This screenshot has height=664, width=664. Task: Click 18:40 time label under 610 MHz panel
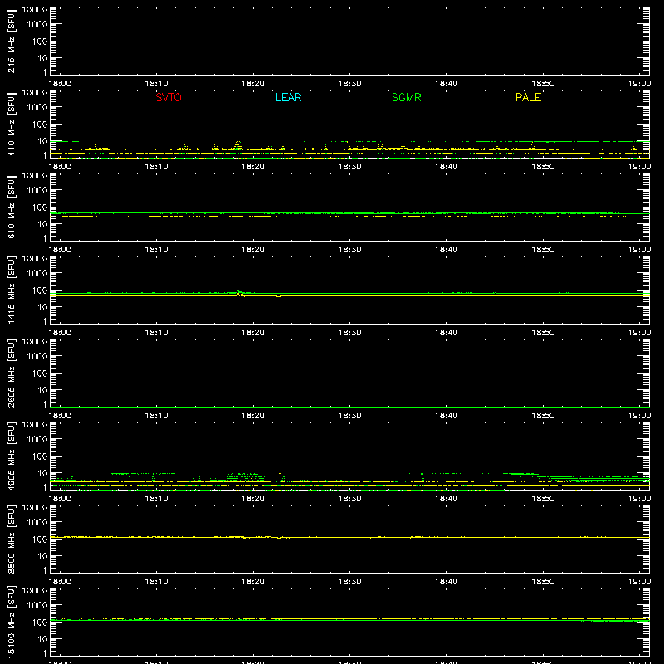click(x=447, y=250)
